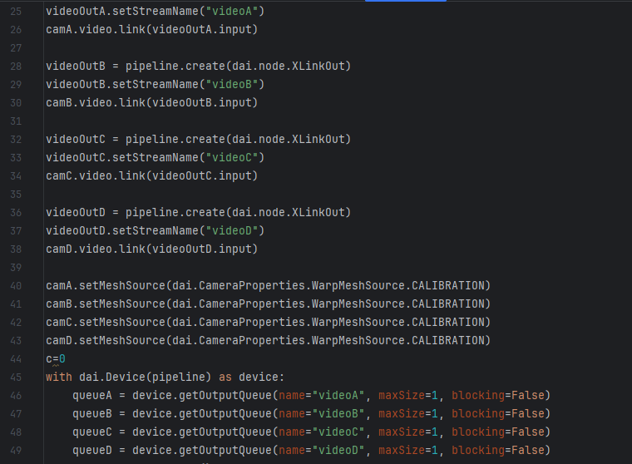632x464 pixels.
Task: Click XLinkOut on the videoOutB assignment line
Action: pos(318,67)
